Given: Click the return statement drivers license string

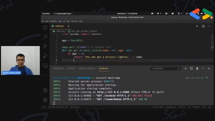Looking at the screenshot, I should pyautogui.click(x=108, y=57).
